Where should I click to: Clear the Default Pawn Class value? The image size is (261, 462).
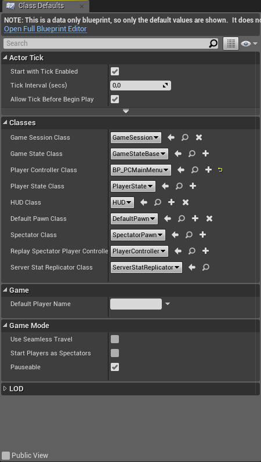pos(209,219)
